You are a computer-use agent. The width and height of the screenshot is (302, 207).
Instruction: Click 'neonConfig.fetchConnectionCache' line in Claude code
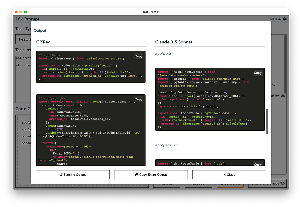point(192,92)
